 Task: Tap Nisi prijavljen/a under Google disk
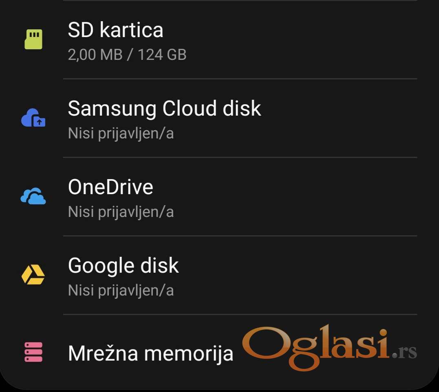coord(121,291)
